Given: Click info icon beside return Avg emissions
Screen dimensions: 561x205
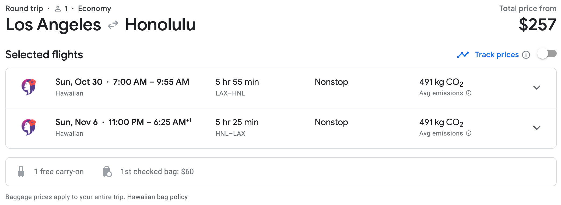Looking at the screenshot, I should 469,133.
